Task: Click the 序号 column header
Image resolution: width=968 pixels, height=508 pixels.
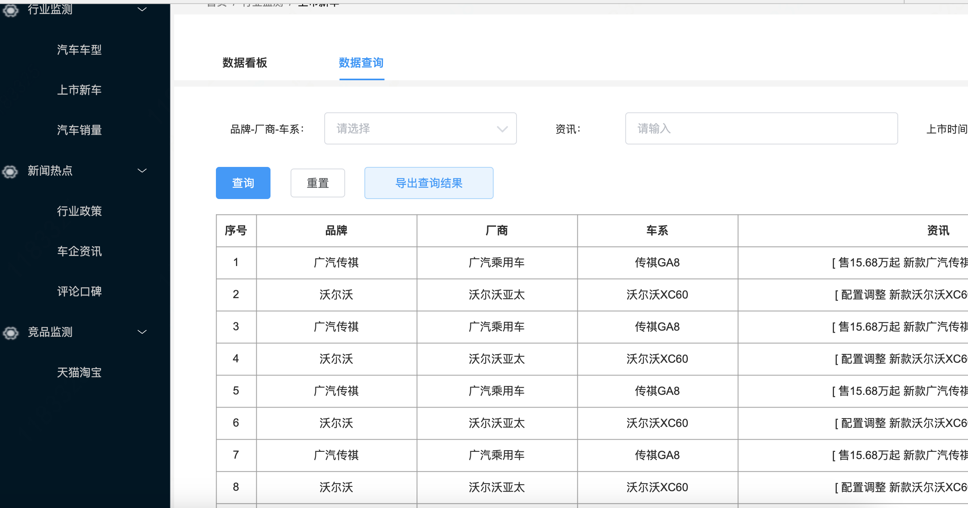Action: tap(236, 231)
